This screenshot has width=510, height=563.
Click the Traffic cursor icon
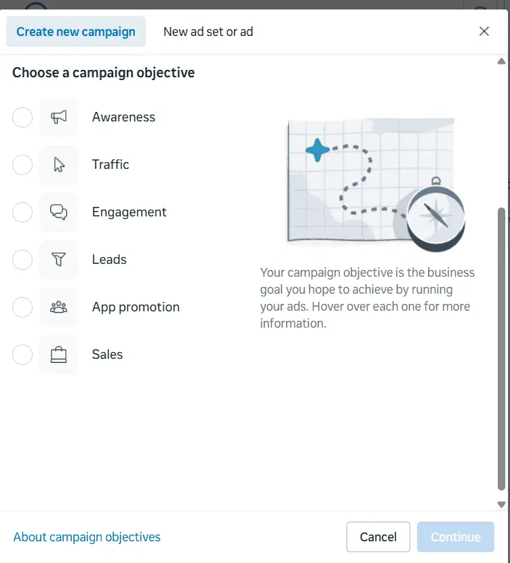[x=59, y=165]
